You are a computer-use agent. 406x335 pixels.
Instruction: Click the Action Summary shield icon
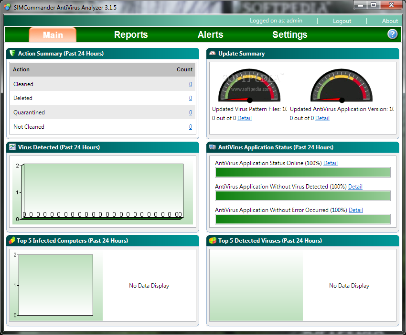pos(12,53)
